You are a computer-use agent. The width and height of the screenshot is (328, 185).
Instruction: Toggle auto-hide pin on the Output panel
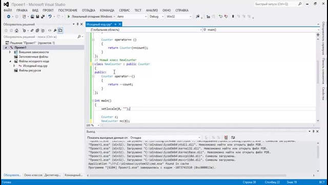tap(313, 132)
